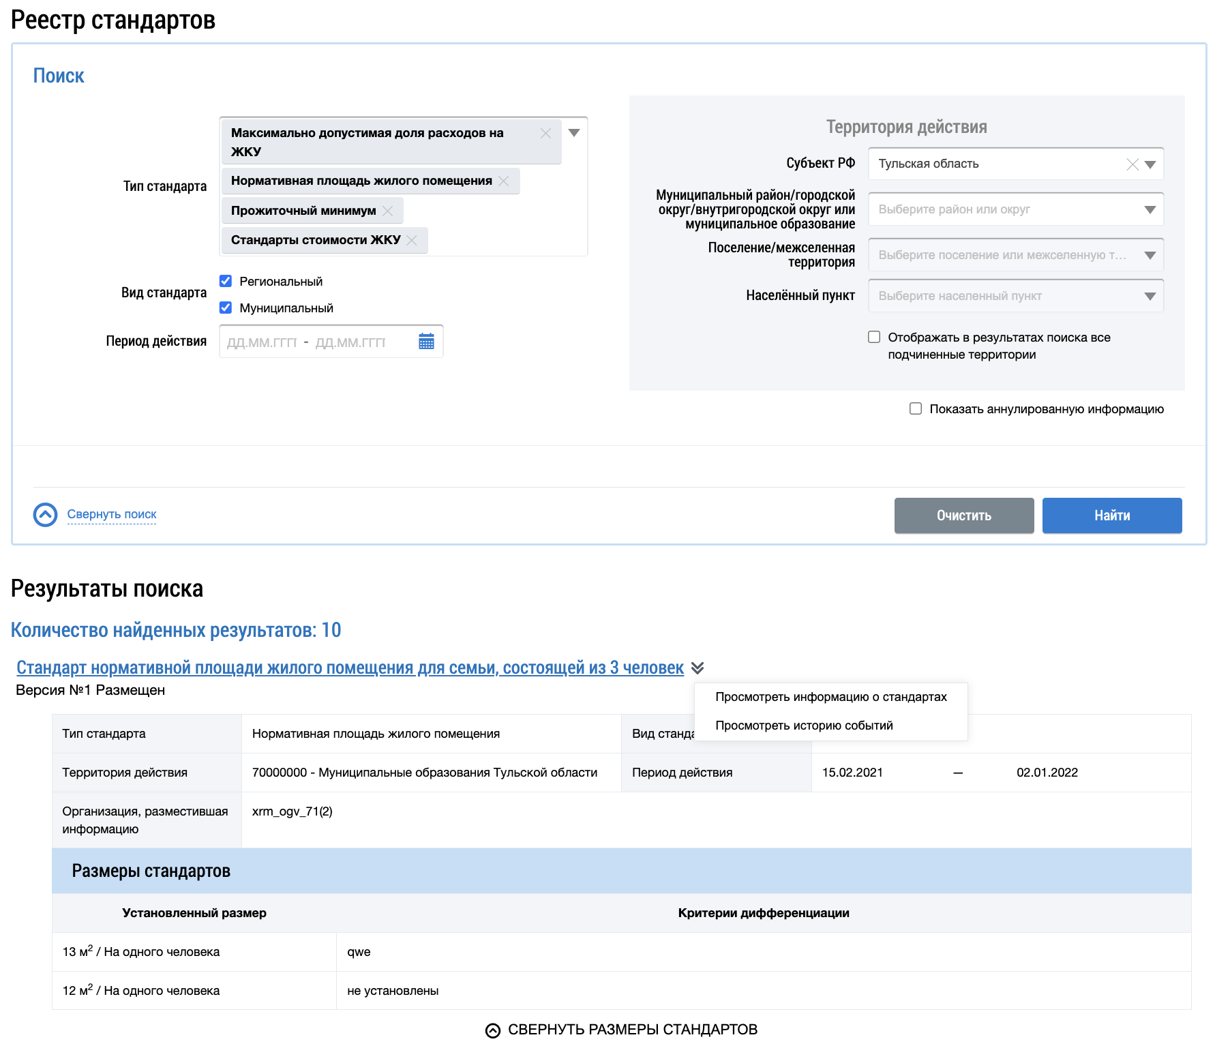The height and width of the screenshot is (1061, 1215).
Task: Click the collapse search circle arrow icon
Action: (46, 515)
